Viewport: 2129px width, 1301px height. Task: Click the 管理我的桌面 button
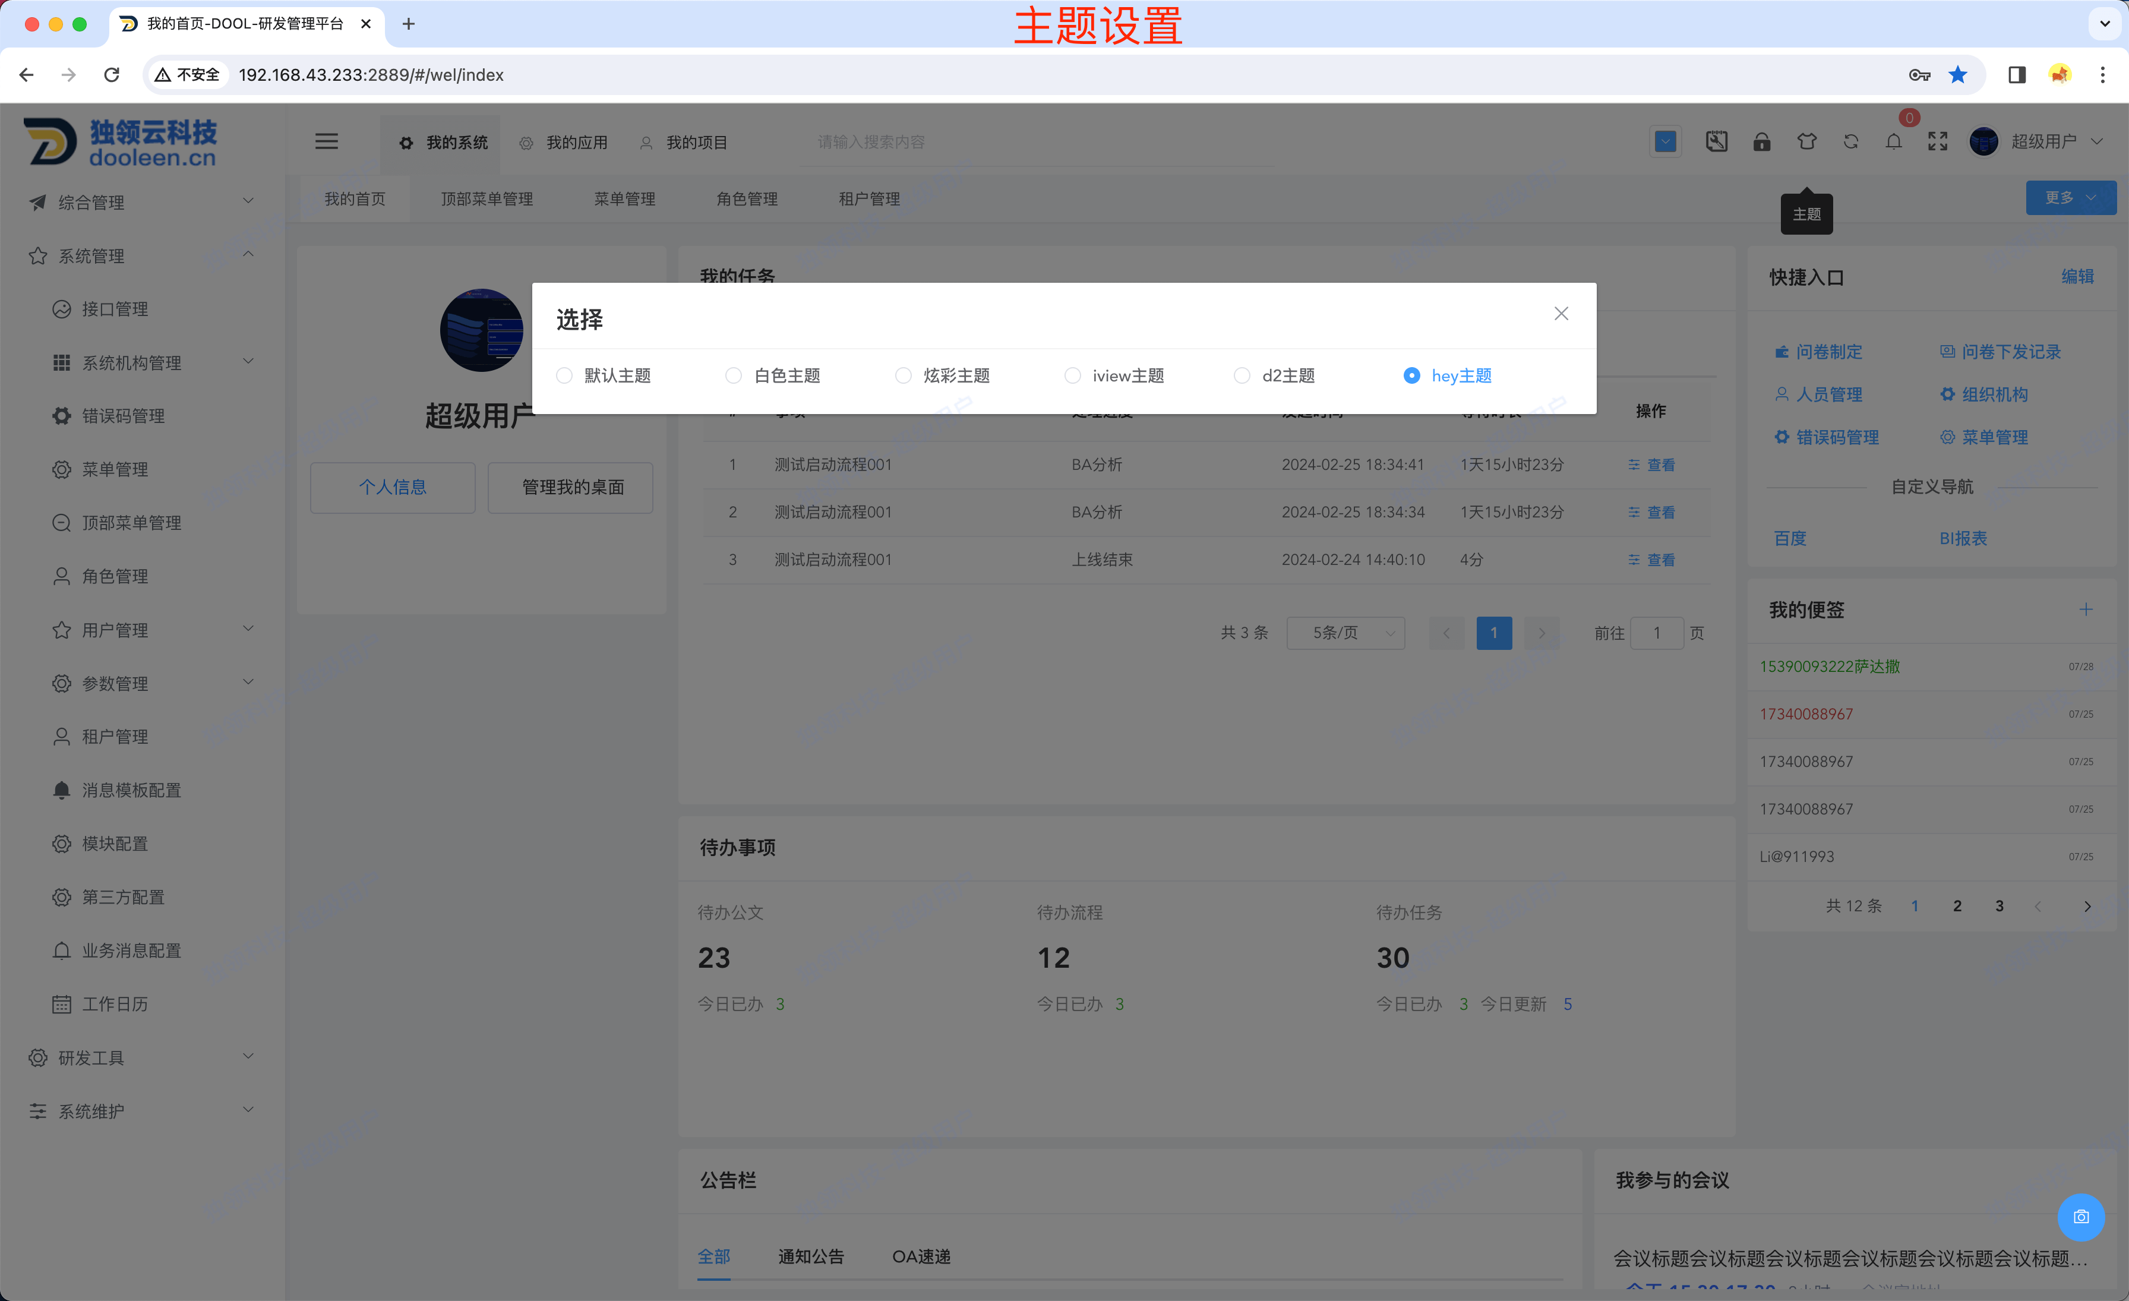(x=571, y=487)
